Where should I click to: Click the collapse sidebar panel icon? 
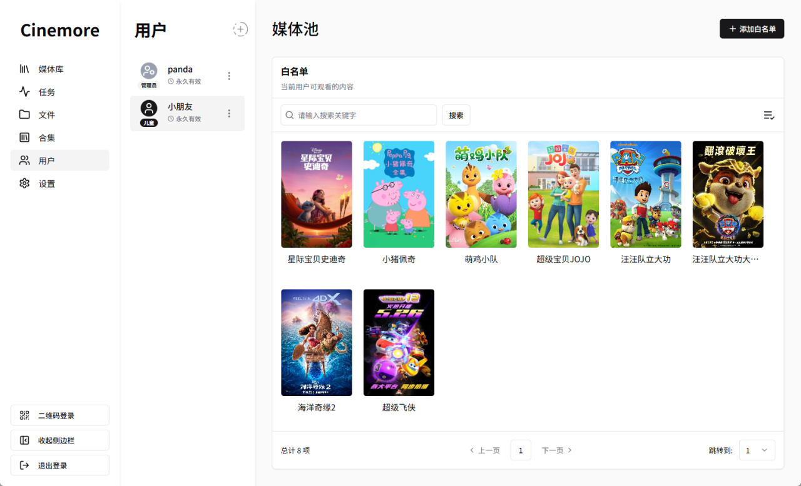tap(24, 440)
